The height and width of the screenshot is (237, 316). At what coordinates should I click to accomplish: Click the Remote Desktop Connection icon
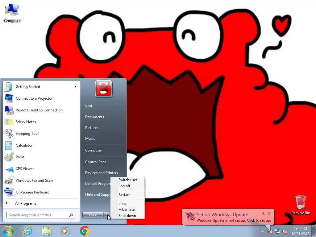[8, 110]
